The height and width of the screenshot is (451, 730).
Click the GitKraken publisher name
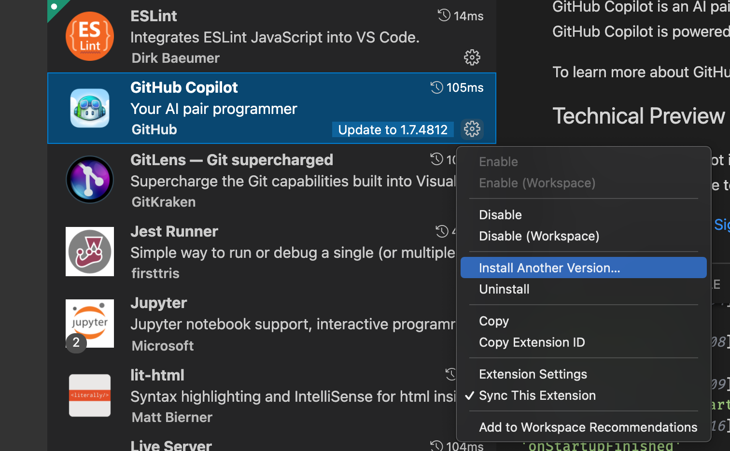[x=164, y=202]
